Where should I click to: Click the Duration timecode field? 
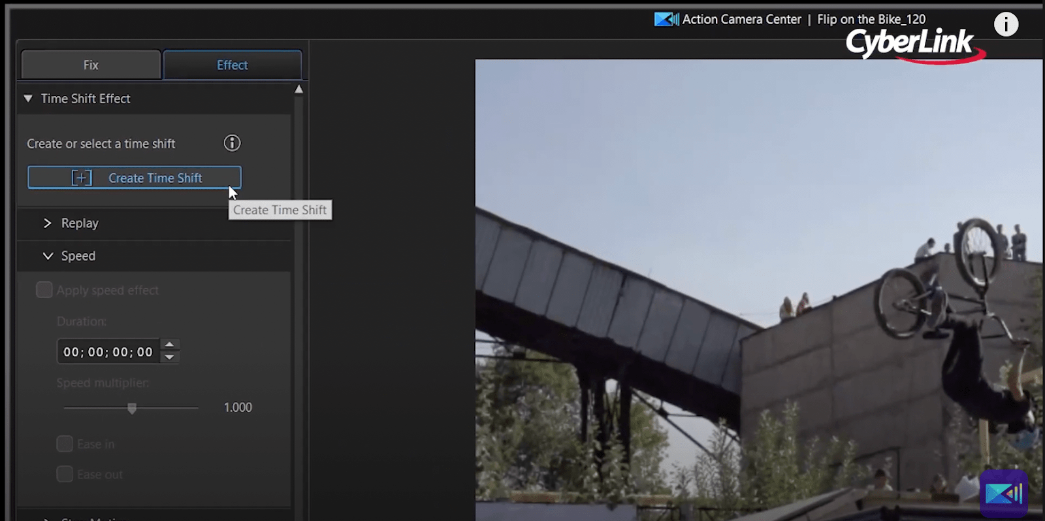(108, 352)
